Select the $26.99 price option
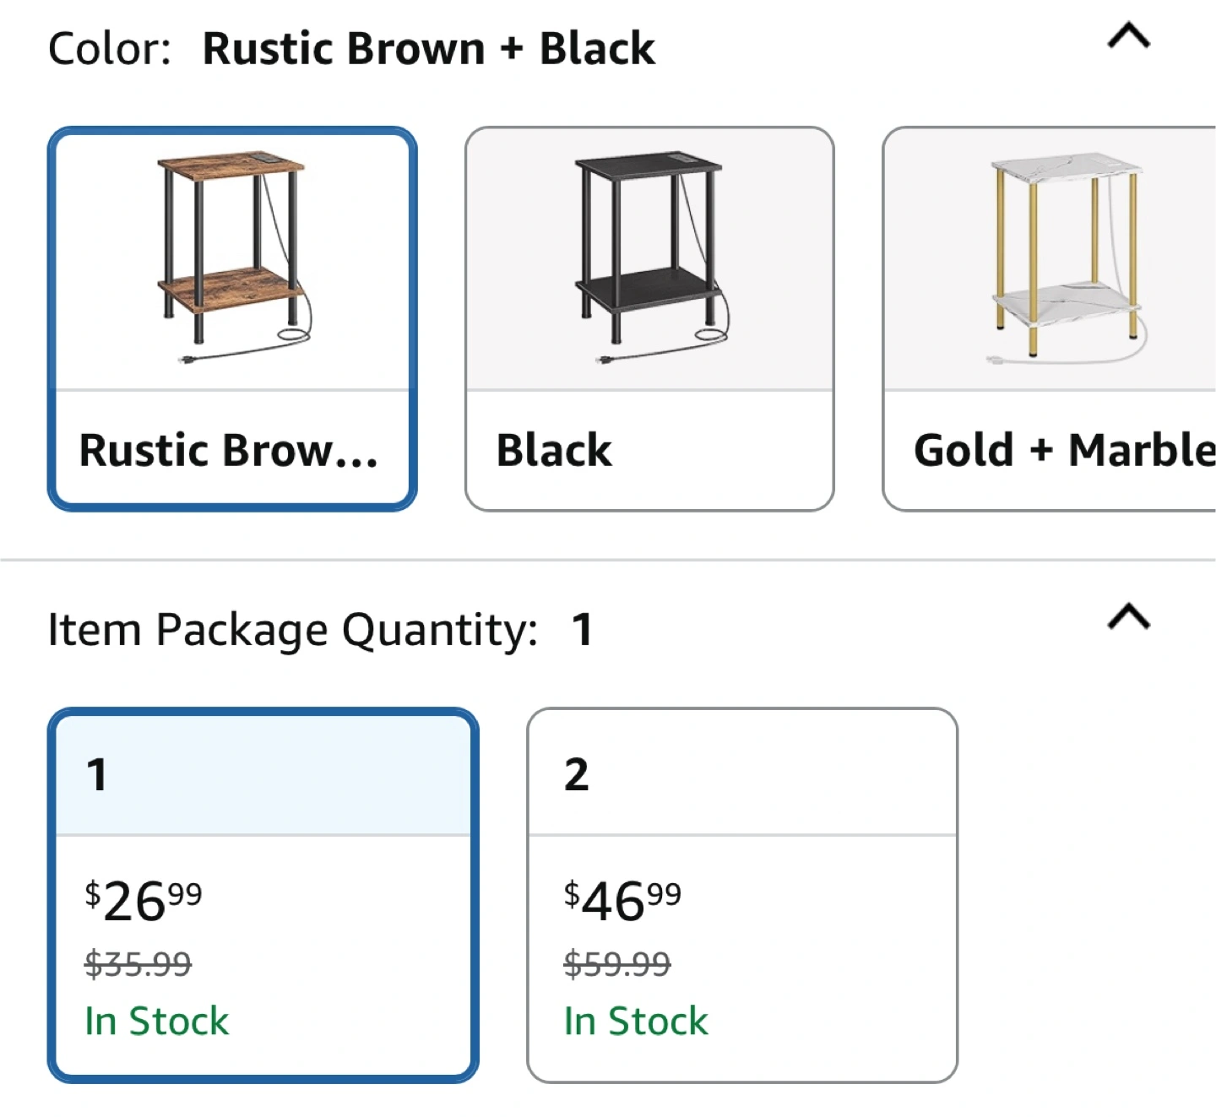Image resolution: width=1216 pixels, height=1117 pixels. point(144,900)
